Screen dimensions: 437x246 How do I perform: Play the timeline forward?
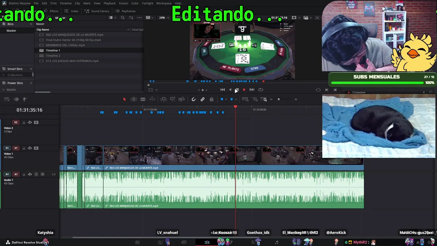244,90
